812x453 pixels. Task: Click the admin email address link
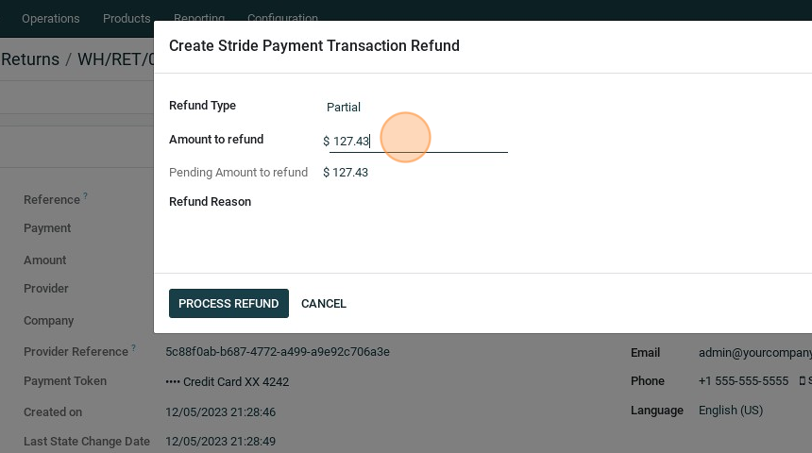pos(754,353)
